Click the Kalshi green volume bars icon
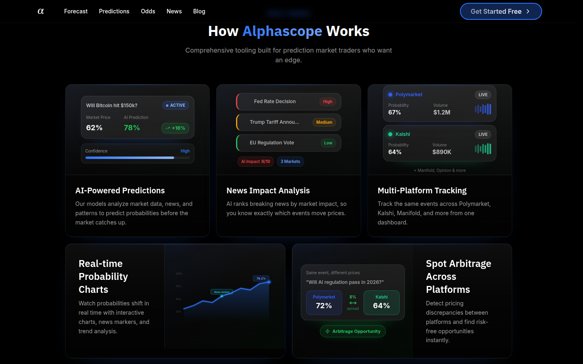The image size is (583, 364). click(x=483, y=149)
